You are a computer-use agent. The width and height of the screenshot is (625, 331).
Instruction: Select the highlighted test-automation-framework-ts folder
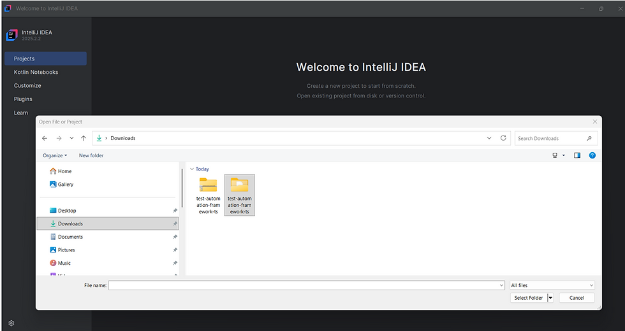tap(240, 195)
